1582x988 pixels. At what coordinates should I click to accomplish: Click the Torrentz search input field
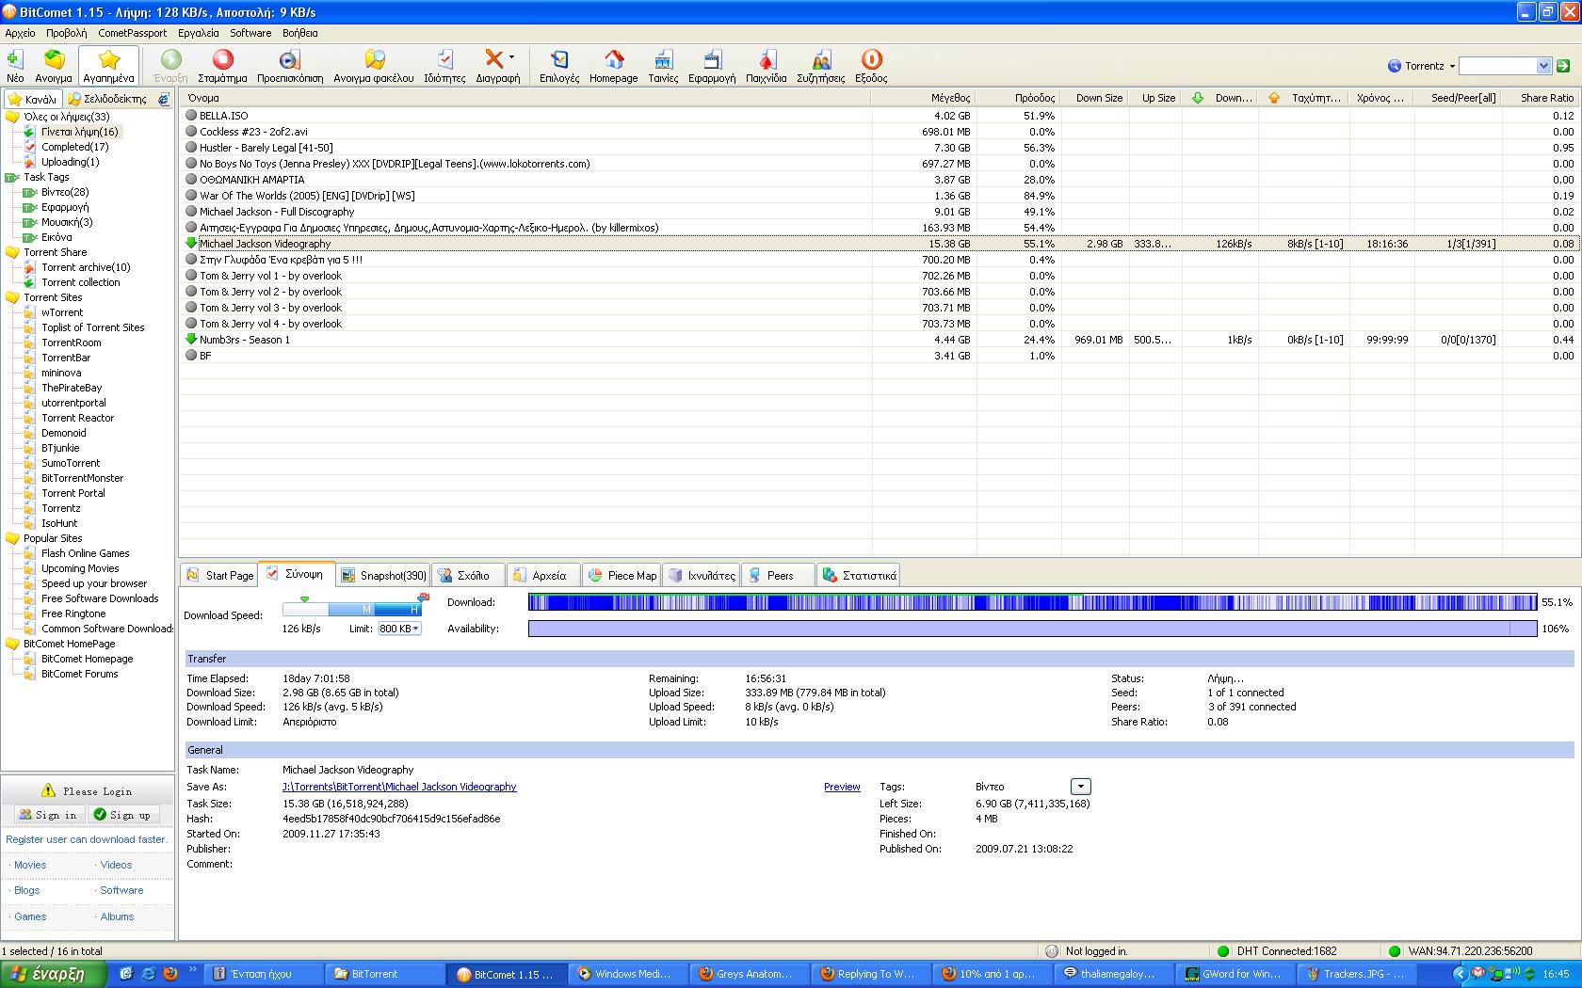[x=1497, y=66]
